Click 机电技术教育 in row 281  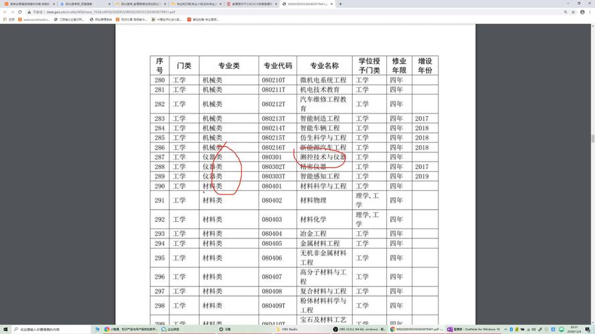coord(320,90)
